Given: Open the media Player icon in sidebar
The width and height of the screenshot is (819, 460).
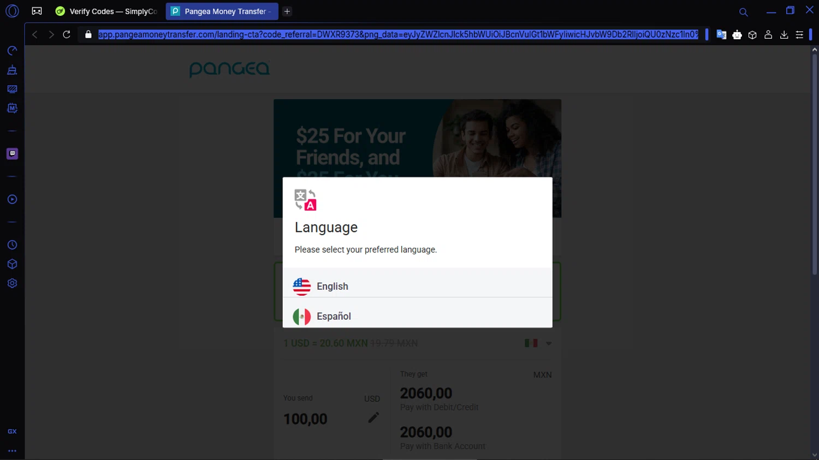Looking at the screenshot, I should pos(12,200).
